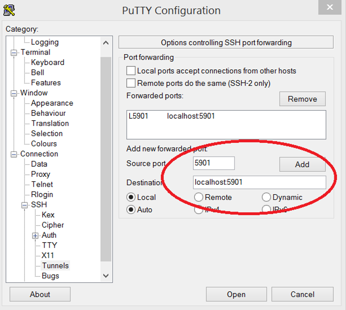Collapse the Connection tree node

point(14,154)
